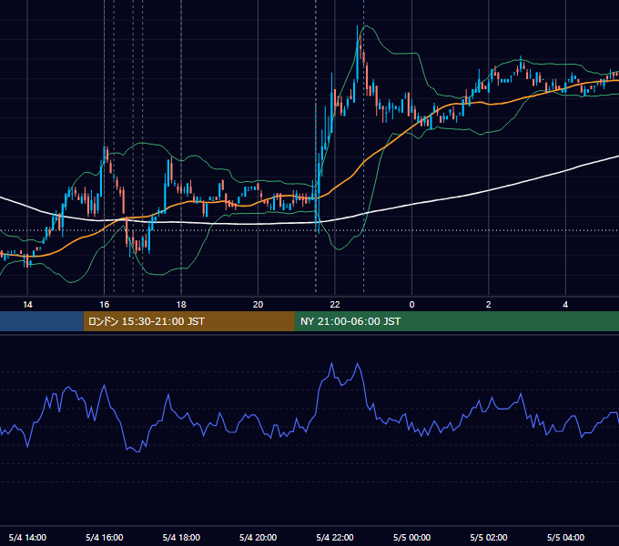619x546 pixels.
Task: Click the 5/4 20:00 time label
Action: pyautogui.click(x=258, y=537)
